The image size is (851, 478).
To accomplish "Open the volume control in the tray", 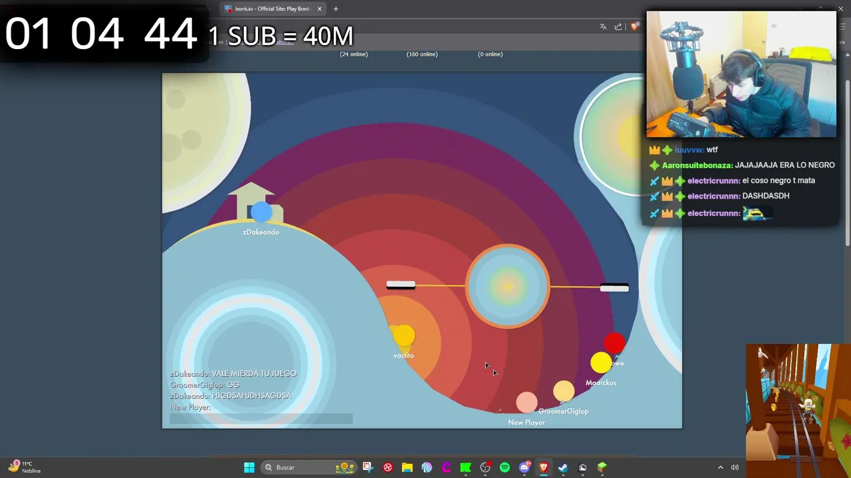I will (735, 467).
